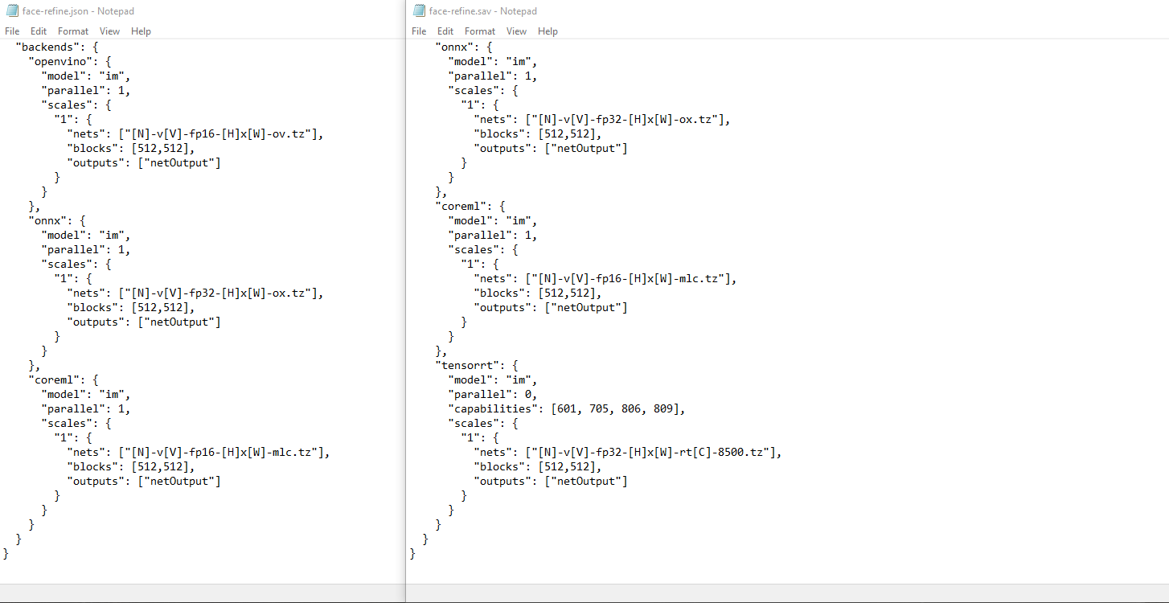The image size is (1169, 603).
Task: Click the face-refine.json window title text
Action: coord(78,11)
